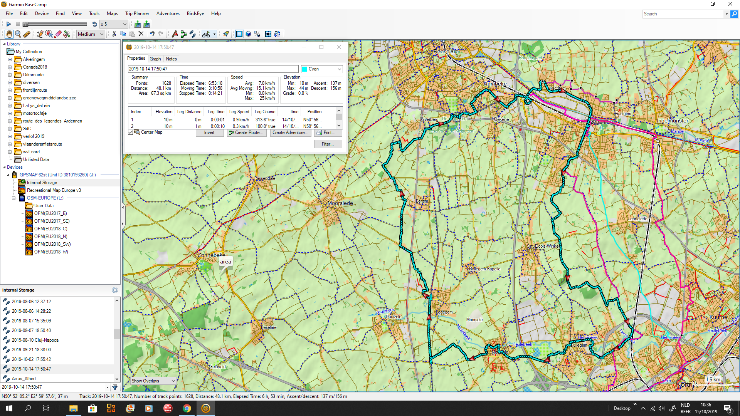
Task: Expand the verlof 2019 folder
Action: [10, 136]
